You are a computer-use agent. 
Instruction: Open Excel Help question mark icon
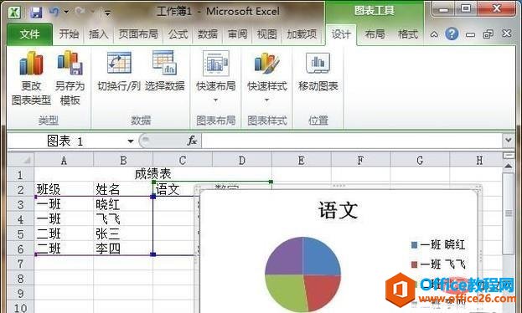click(452, 34)
